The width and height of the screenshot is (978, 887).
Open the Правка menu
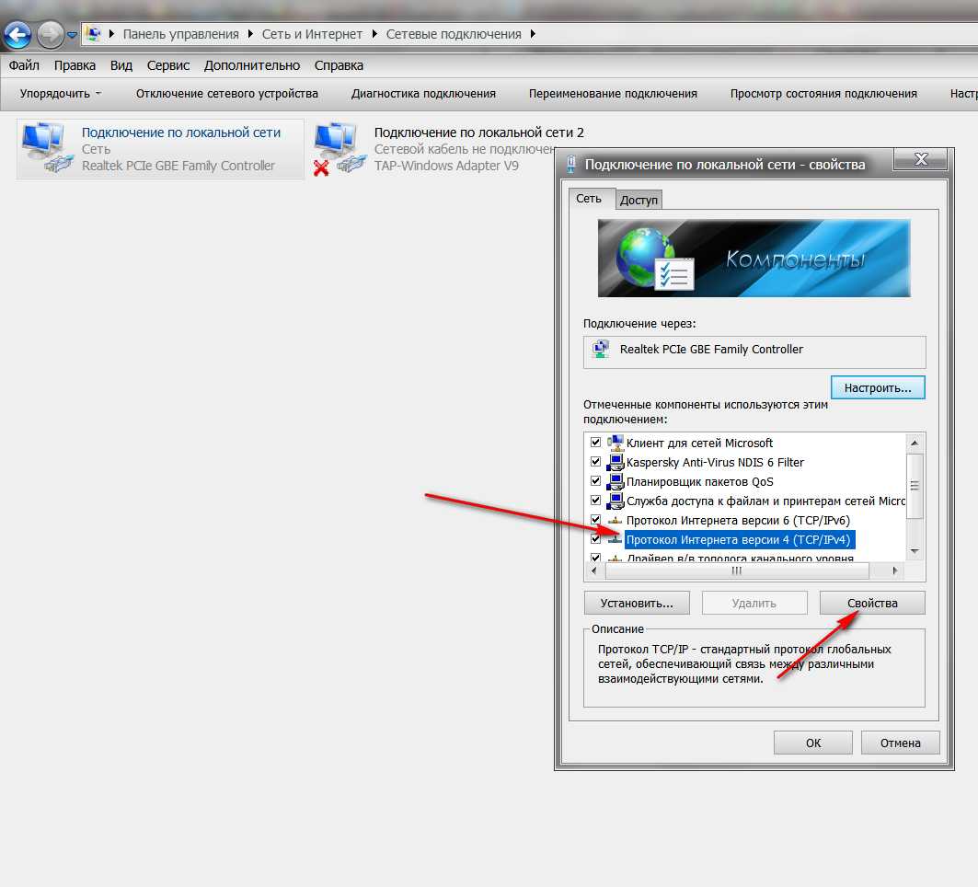(75, 65)
